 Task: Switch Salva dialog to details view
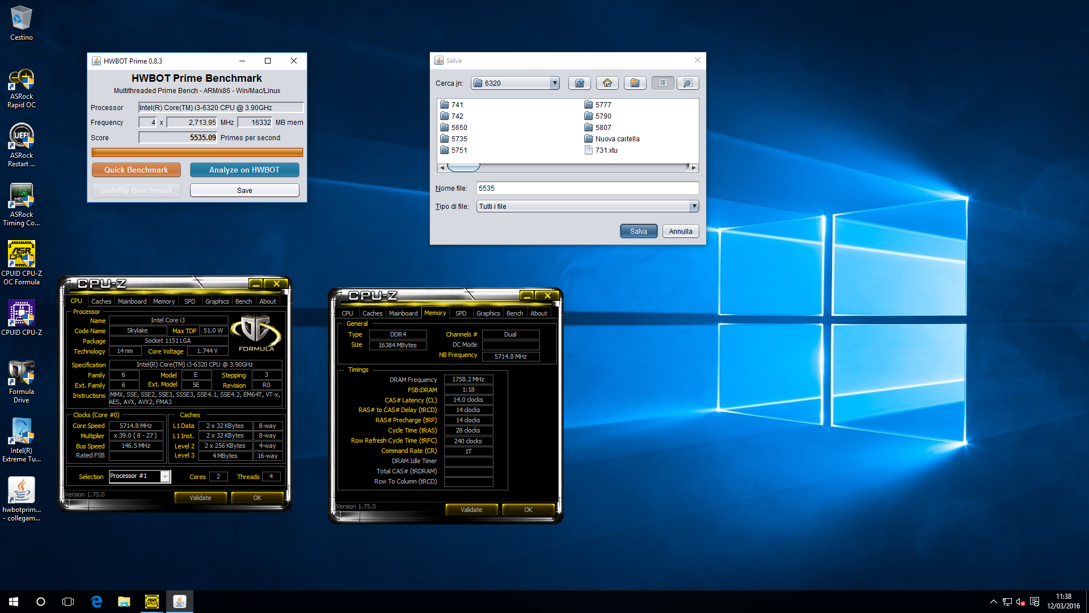click(687, 83)
